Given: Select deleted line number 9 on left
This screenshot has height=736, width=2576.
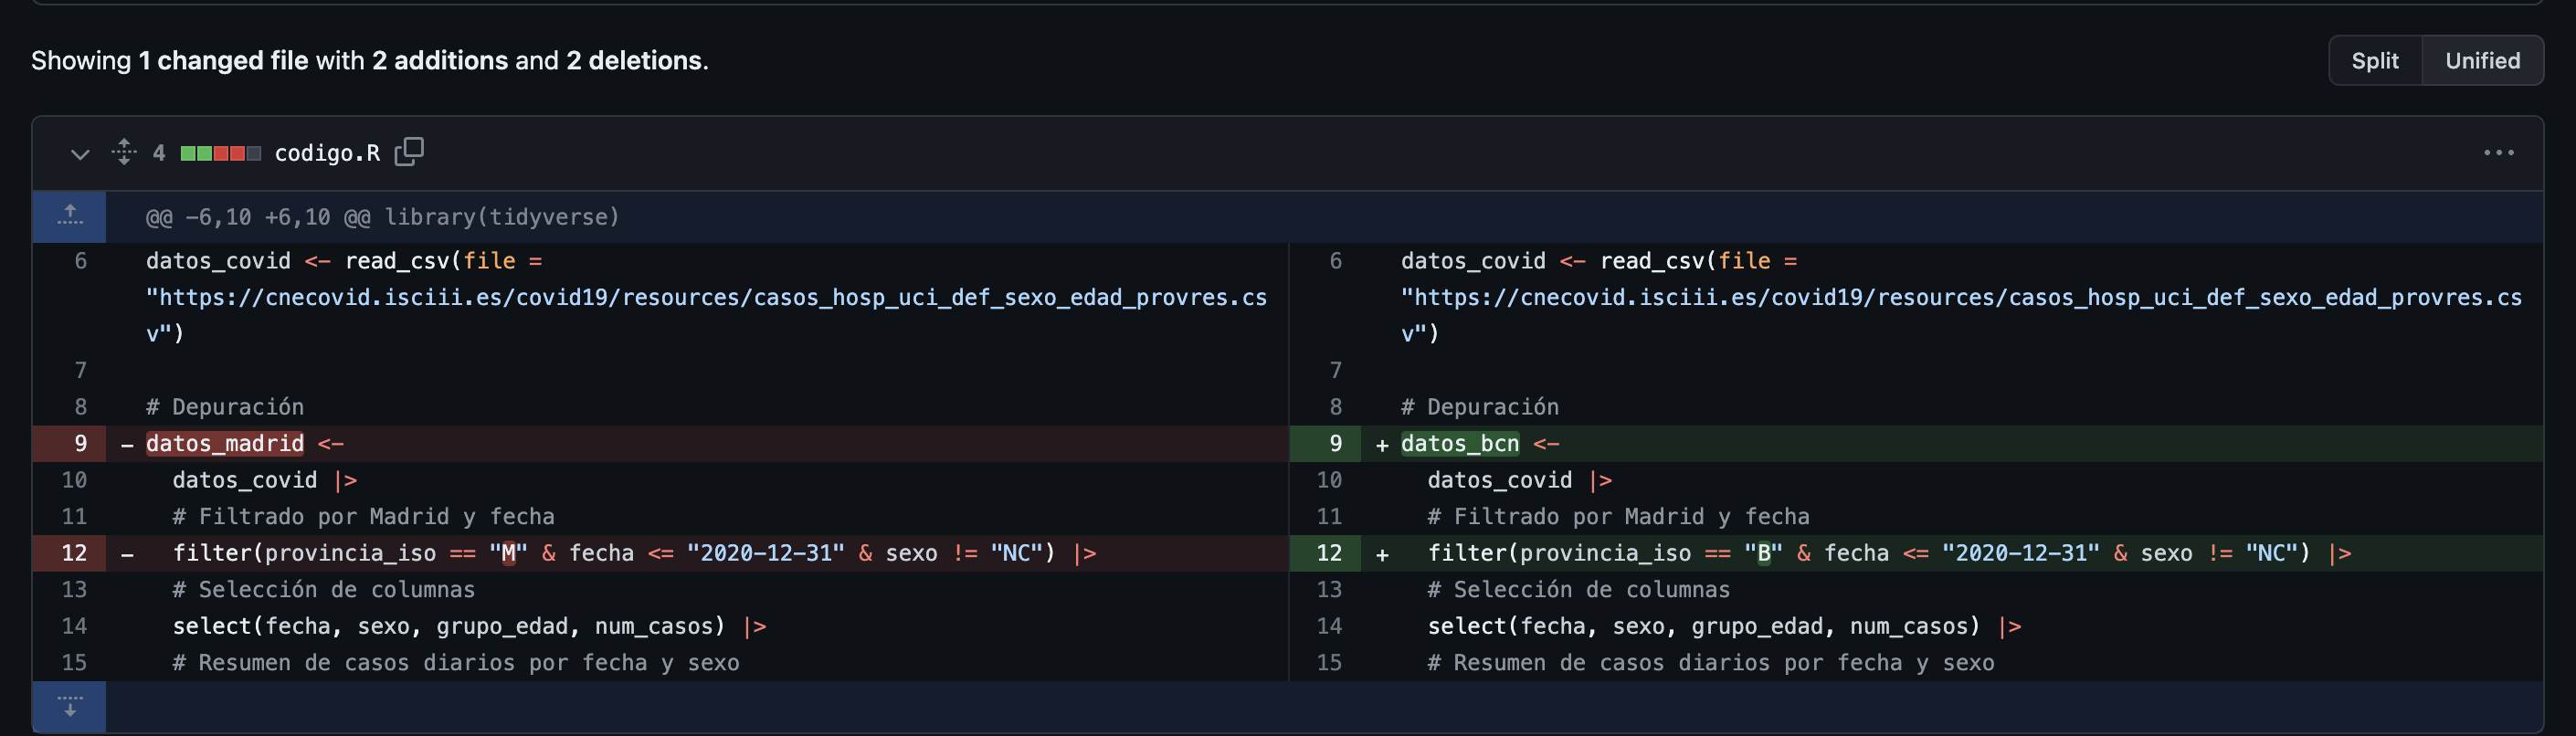Looking at the screenshot, I should (80, 443).
